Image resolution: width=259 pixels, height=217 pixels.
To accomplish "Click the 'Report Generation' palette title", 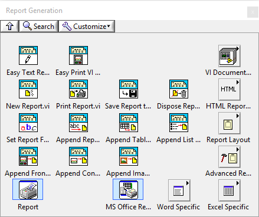I will tap(34, 11).
